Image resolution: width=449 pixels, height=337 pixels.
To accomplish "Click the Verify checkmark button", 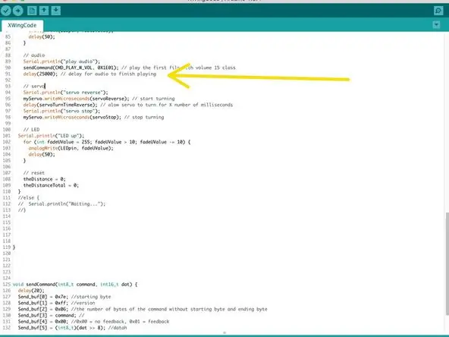I will [6, 11].
